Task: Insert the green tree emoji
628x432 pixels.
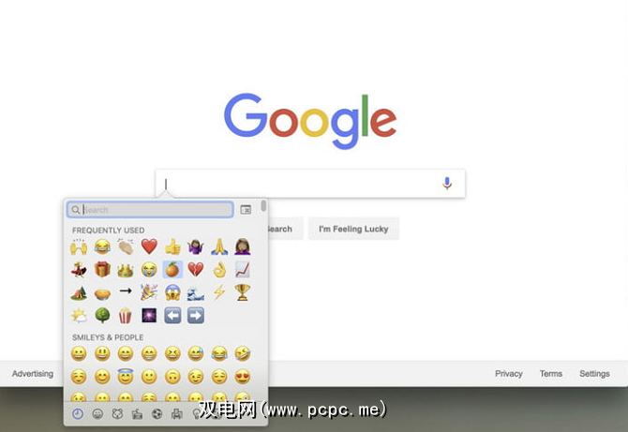Action: 102,316
